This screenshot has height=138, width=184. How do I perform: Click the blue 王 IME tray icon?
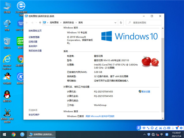(167, 135)
